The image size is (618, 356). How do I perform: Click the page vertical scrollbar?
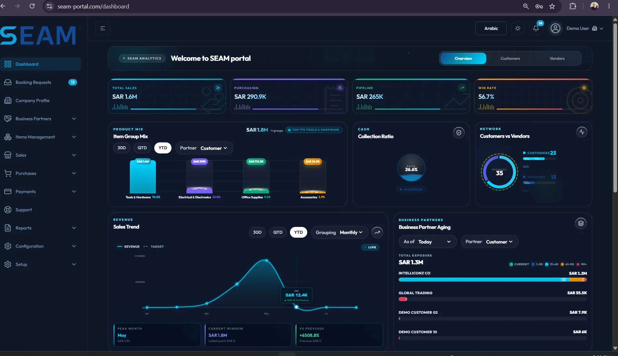coord(615,107)
